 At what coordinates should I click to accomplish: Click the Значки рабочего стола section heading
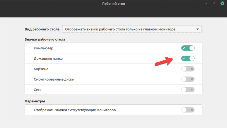(x=45, y=39)
